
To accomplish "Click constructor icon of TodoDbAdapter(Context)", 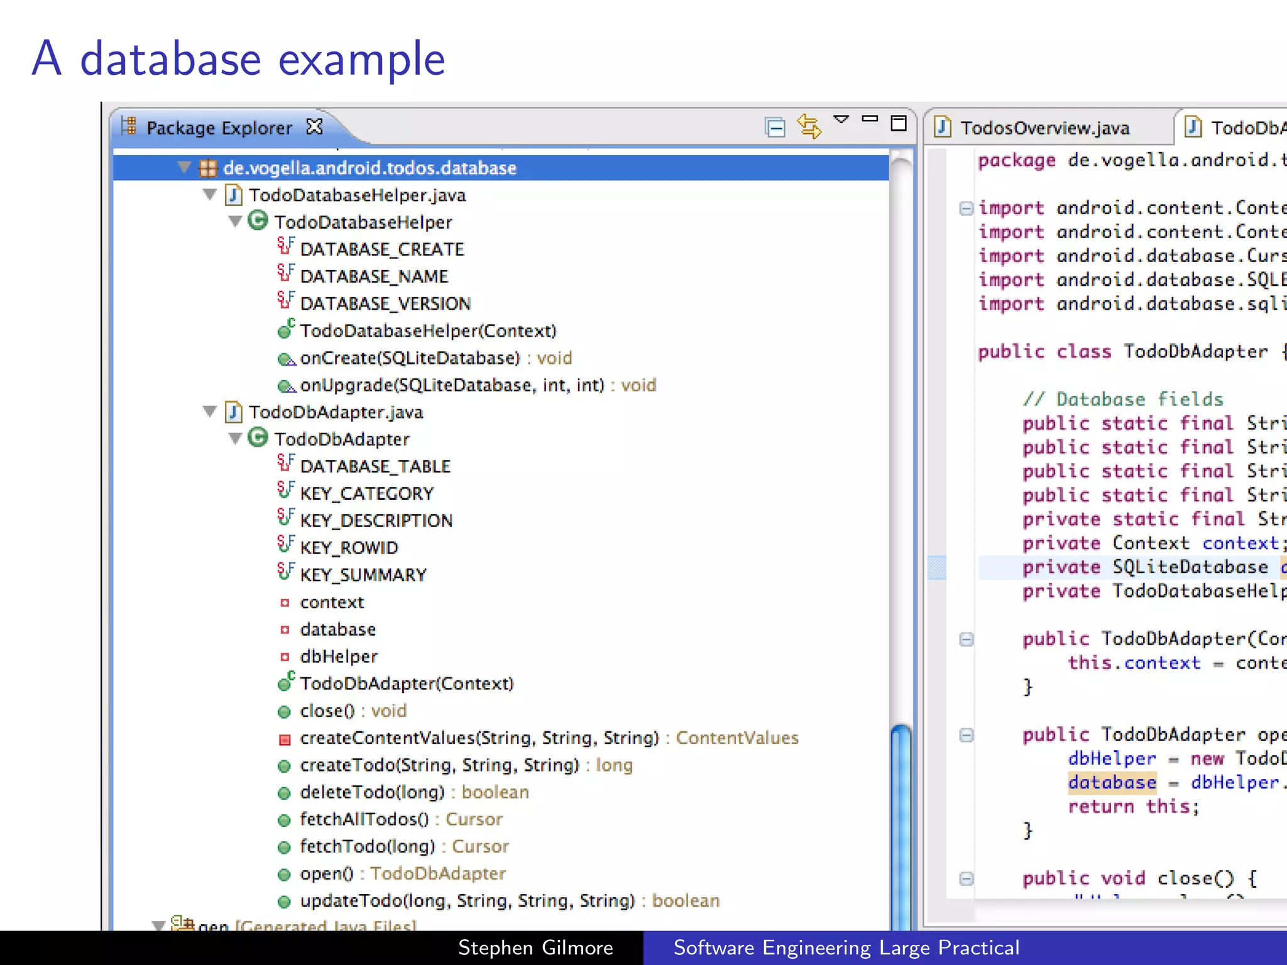I will click(x=286, y=681).
